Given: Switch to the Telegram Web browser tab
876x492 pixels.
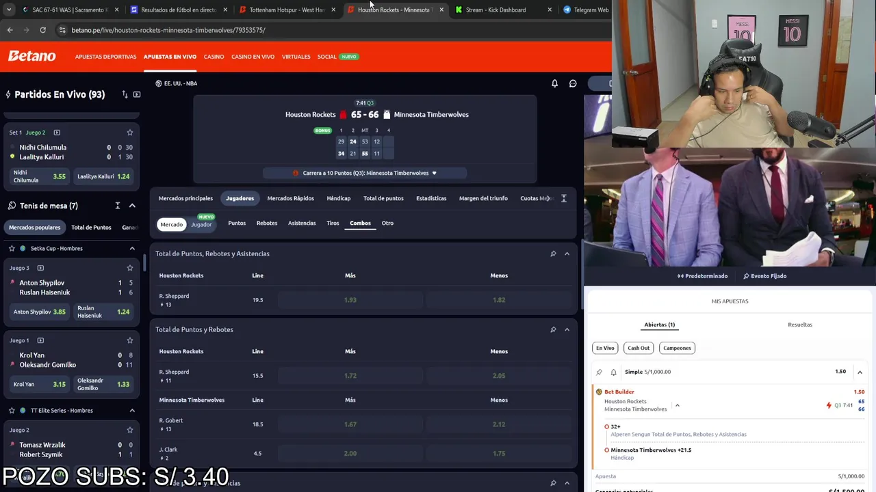Looking at the screenshot, I should point(586,10).
